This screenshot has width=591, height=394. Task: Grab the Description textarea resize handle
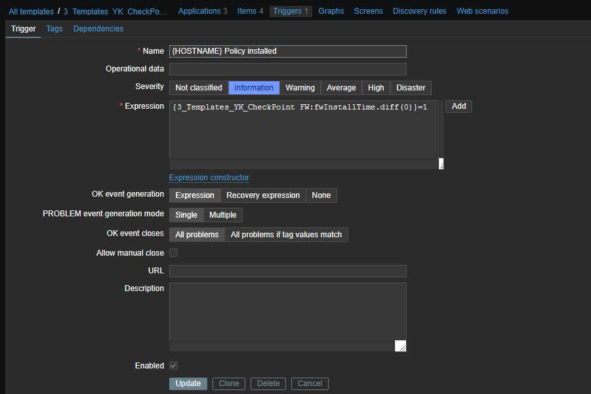tap(400, 345)
